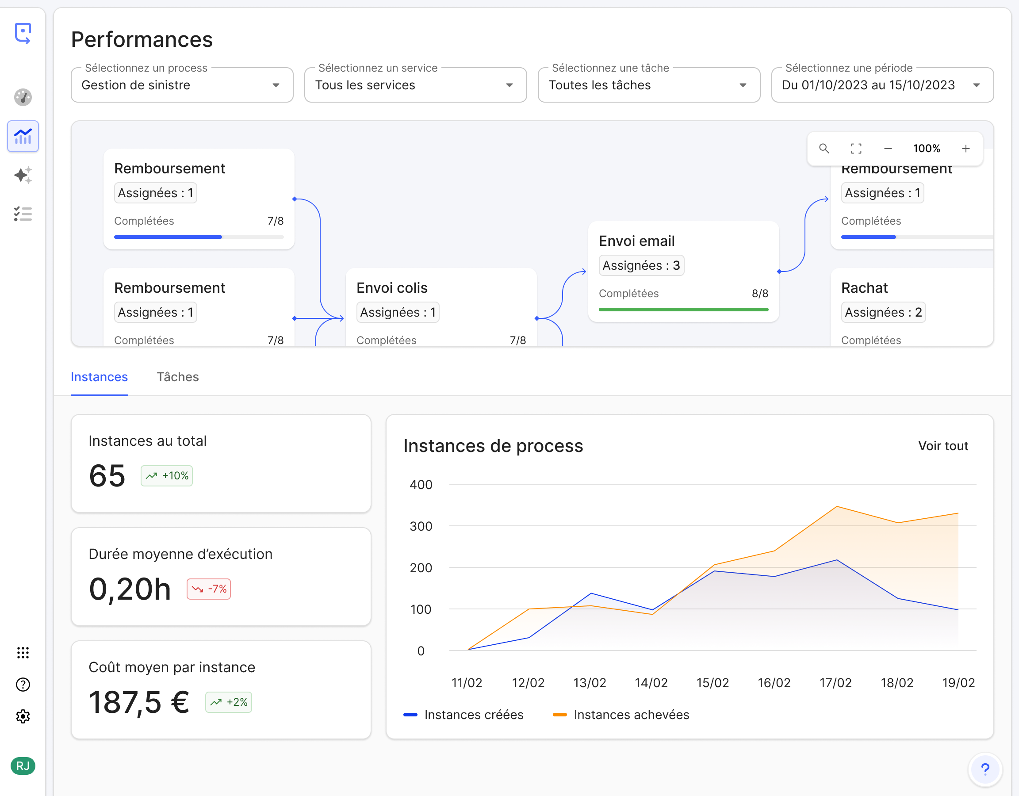Open the dashboard gauge icon in sidebar
This screenshot has width=1019, height=796.
click(23, 97)
